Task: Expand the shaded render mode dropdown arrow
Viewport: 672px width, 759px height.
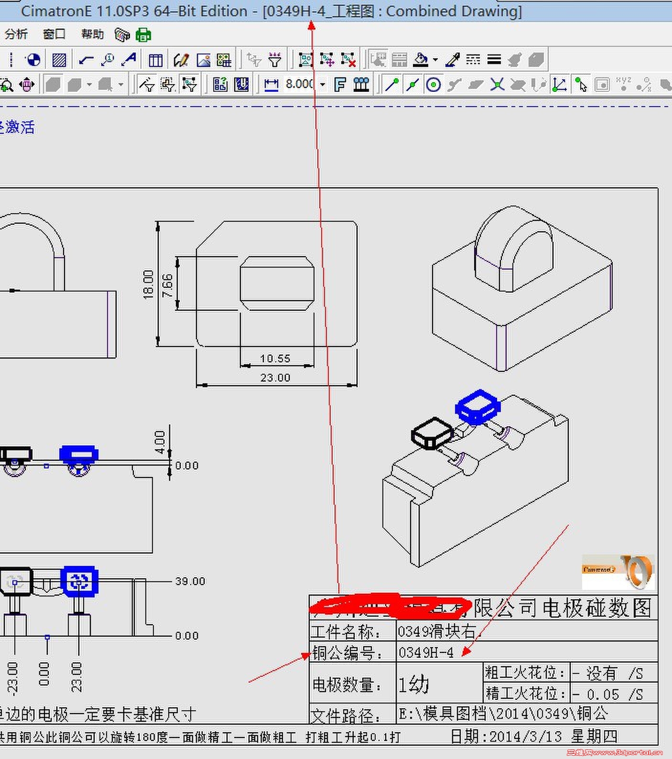Action: [x=89, y=85]
